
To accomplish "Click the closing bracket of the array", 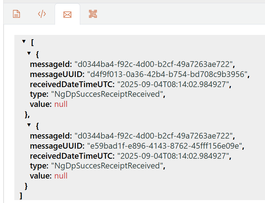I will coord(21,196).
